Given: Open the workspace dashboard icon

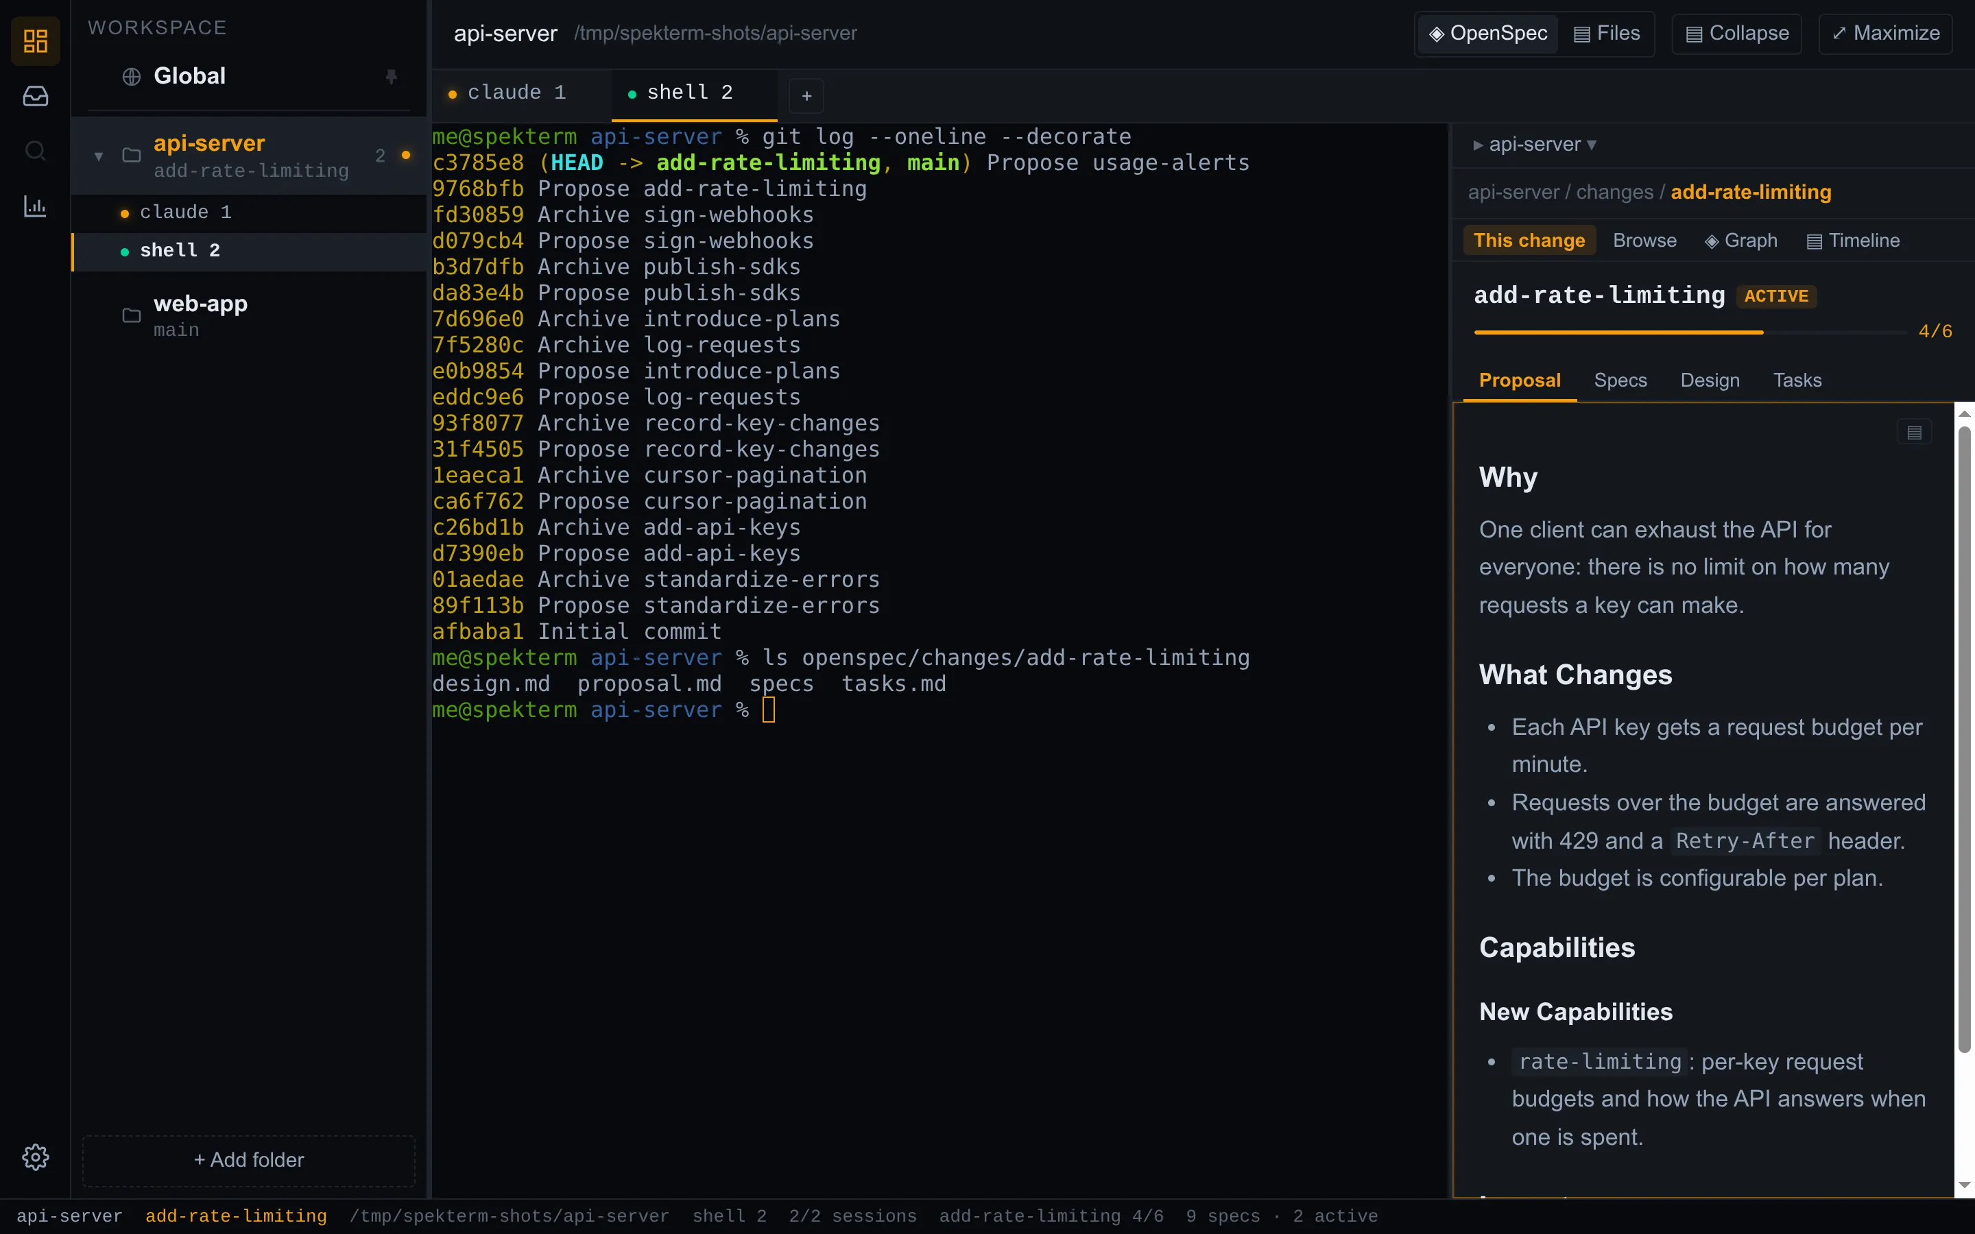Looking at the screenshot, I should coord(35,41).
